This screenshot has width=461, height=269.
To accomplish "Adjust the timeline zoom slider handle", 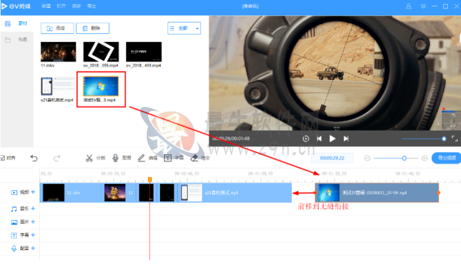I will pyautogui.click(x=404, y=158).
